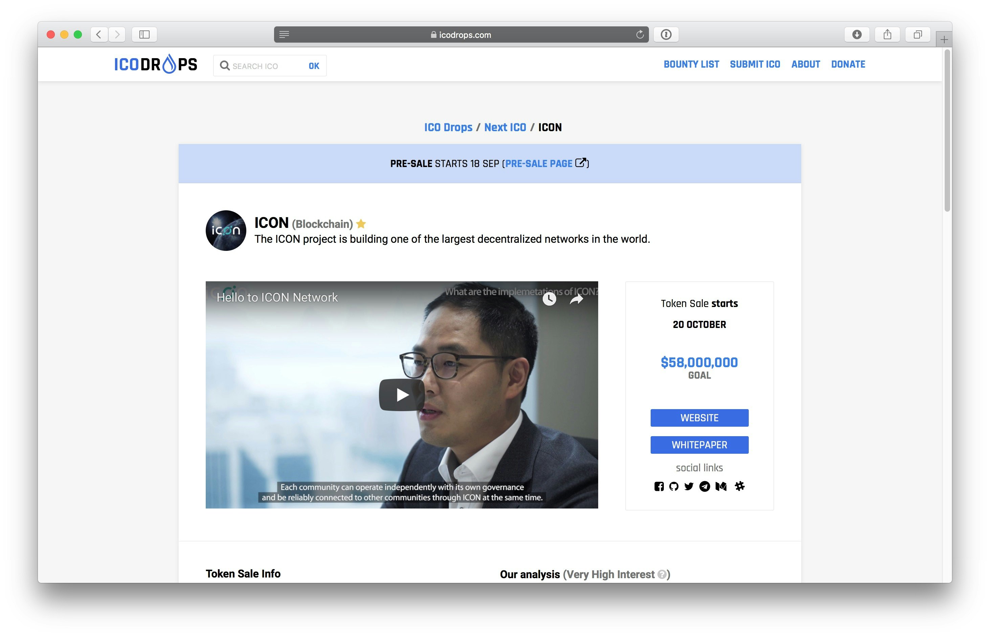The width and height of the screenshot is (990, 637).
Task: Click the Safari forward button
Action: tap(117, 34)
